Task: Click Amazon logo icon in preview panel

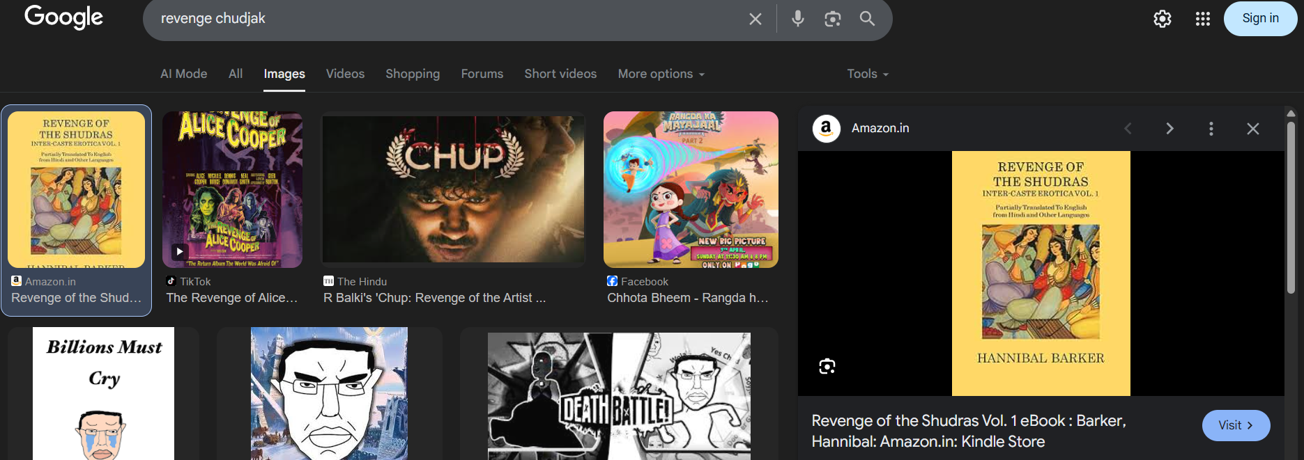Action: [827, 129]
